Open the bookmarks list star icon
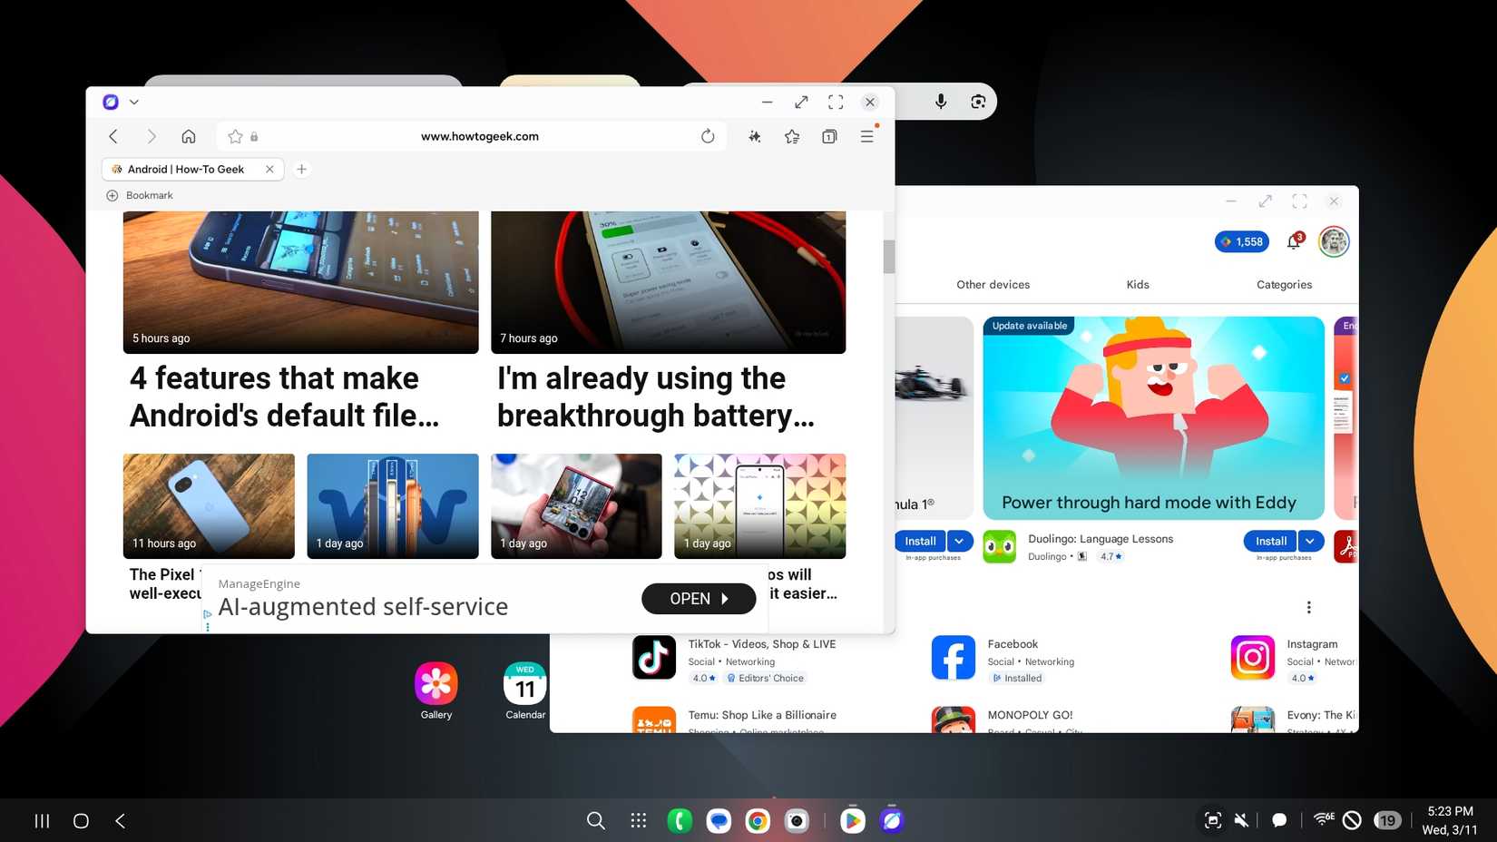 point(792,136)
